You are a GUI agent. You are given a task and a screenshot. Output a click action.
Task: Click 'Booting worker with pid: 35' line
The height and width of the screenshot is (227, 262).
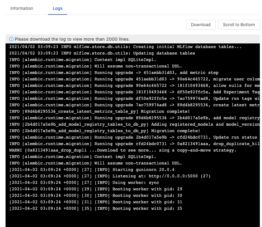[x=96, y=209]
